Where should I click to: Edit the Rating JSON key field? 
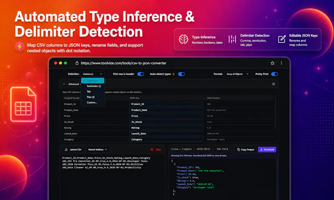click(166, 128)
